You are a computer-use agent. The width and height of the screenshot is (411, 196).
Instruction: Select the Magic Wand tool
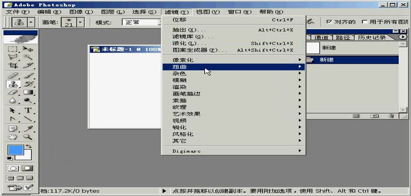[x=27, y=57]
